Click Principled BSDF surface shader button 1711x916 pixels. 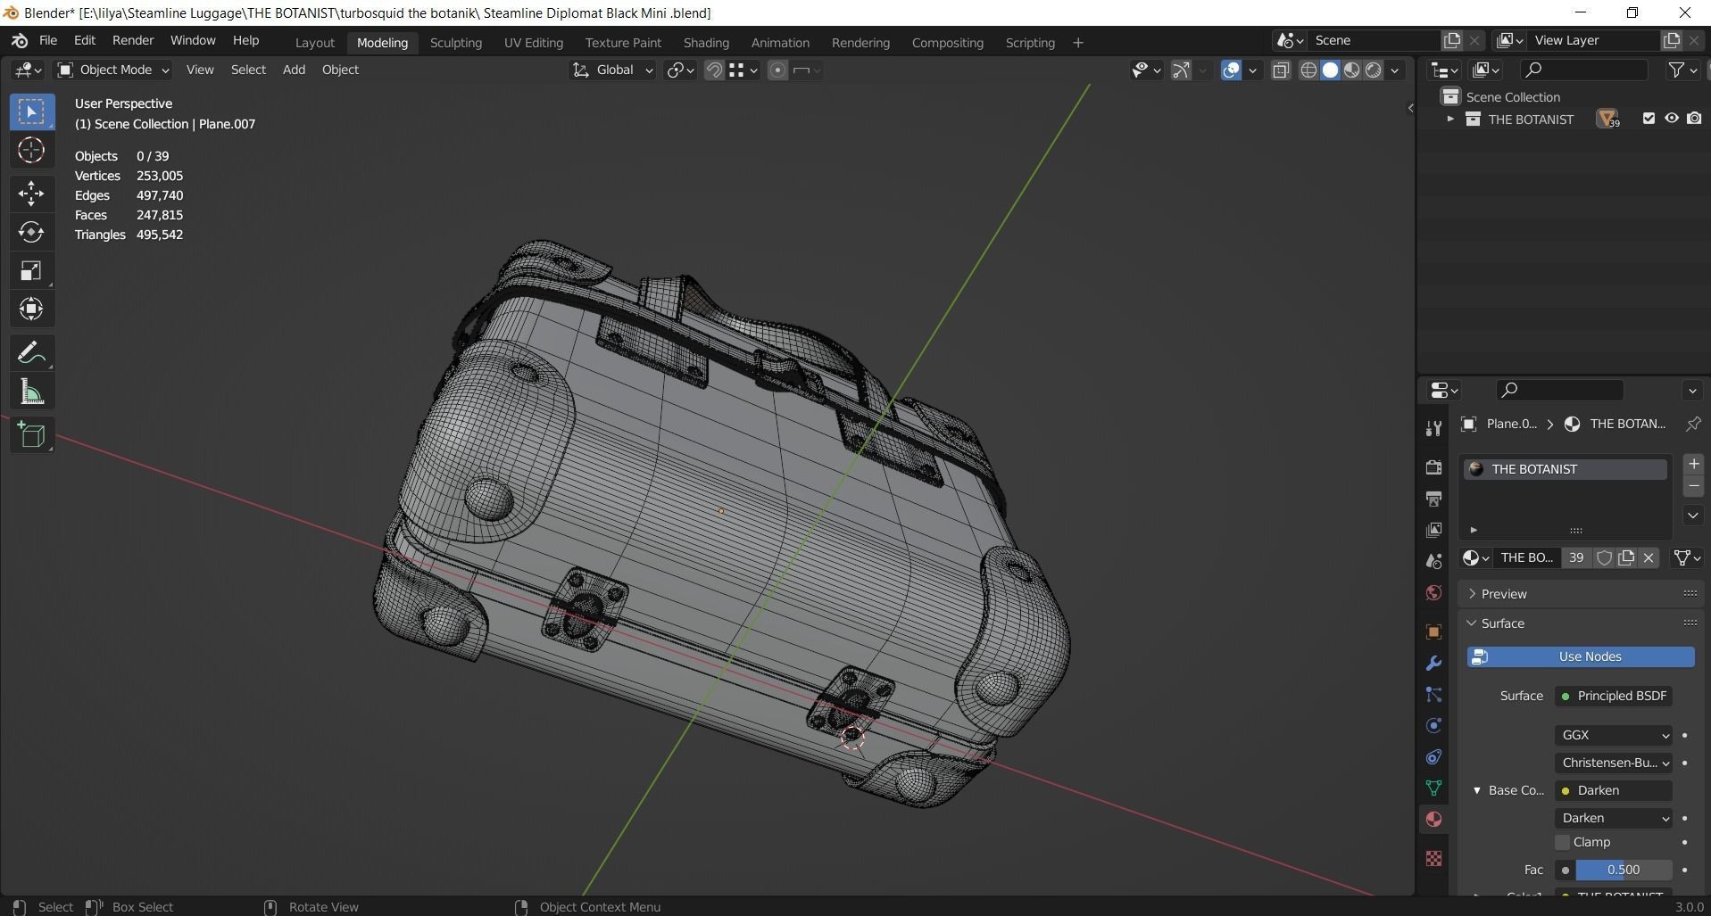click(x=1614, y=696)
